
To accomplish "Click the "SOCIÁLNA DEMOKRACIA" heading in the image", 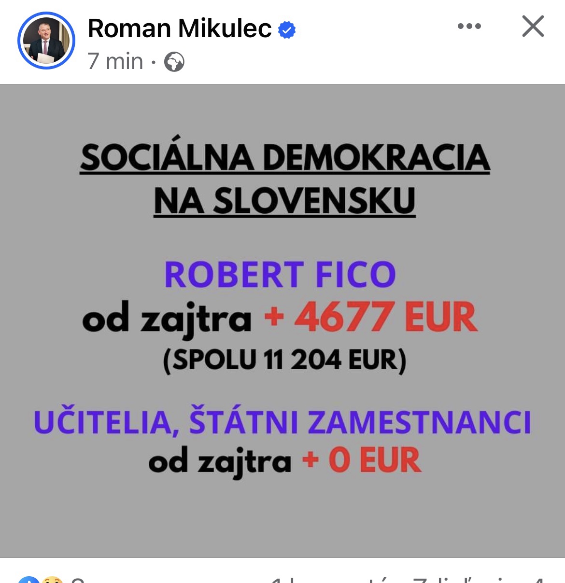I will coord(285,157).
